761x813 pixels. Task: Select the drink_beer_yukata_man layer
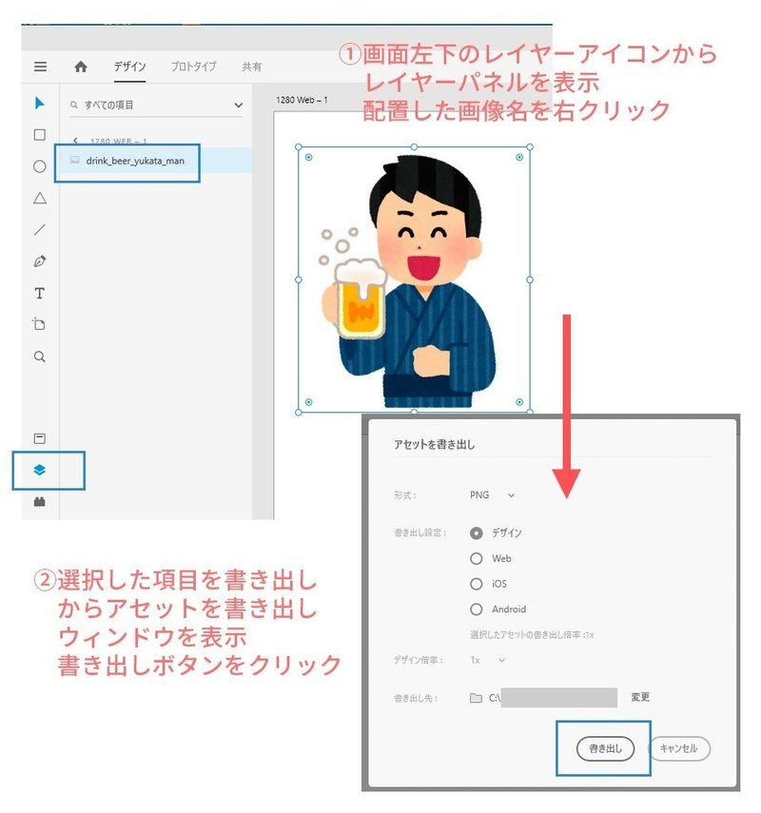(x=156, y=161)
